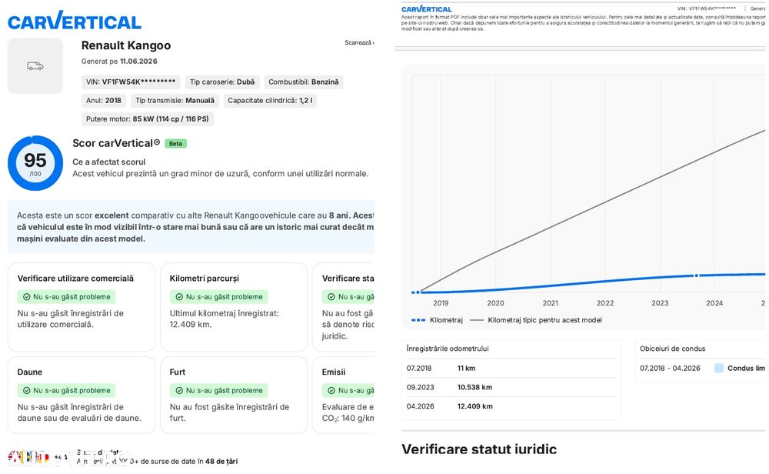Viewport: 769px width, 474px height.
Task: Click the 2021 label on the chart axis
Action: tap(551, 303)
